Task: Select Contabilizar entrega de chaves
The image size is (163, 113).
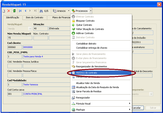Action: (101, 48)
